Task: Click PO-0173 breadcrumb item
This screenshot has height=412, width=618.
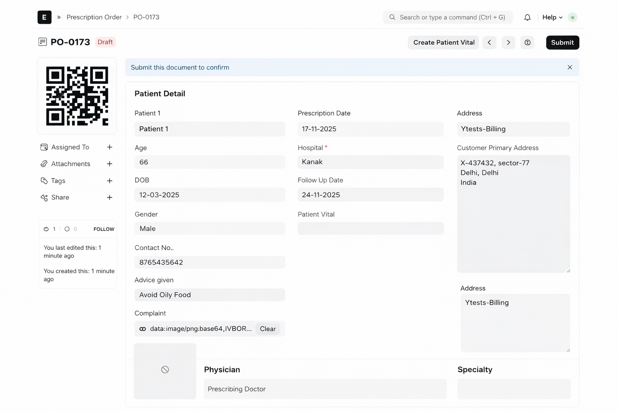Action: click(146, 17)
